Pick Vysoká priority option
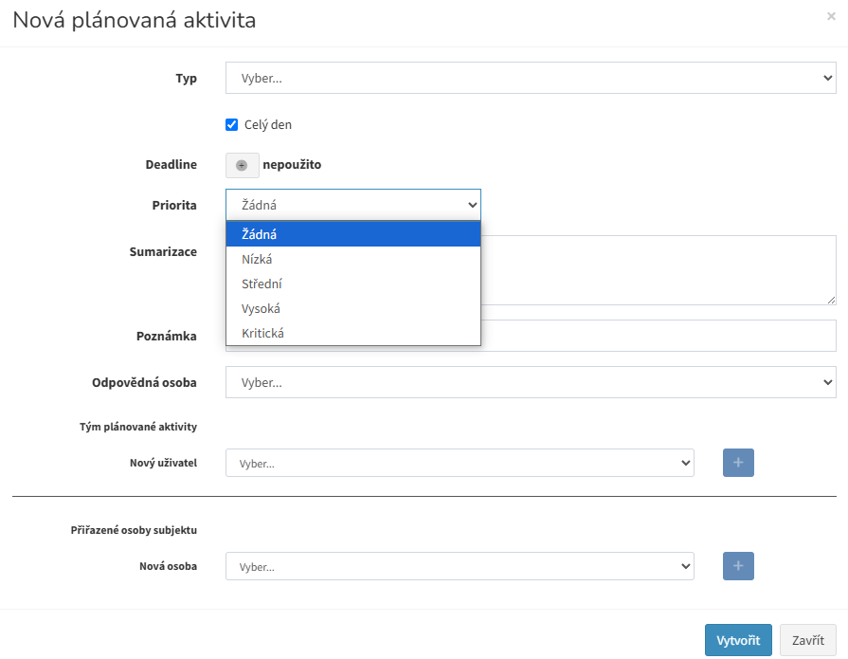The width and height of the screenshot is (848, 659). pyautogui.click(x=353, y=308)
